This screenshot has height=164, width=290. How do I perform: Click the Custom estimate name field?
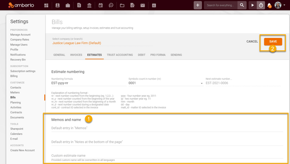(x=167, y=156)
